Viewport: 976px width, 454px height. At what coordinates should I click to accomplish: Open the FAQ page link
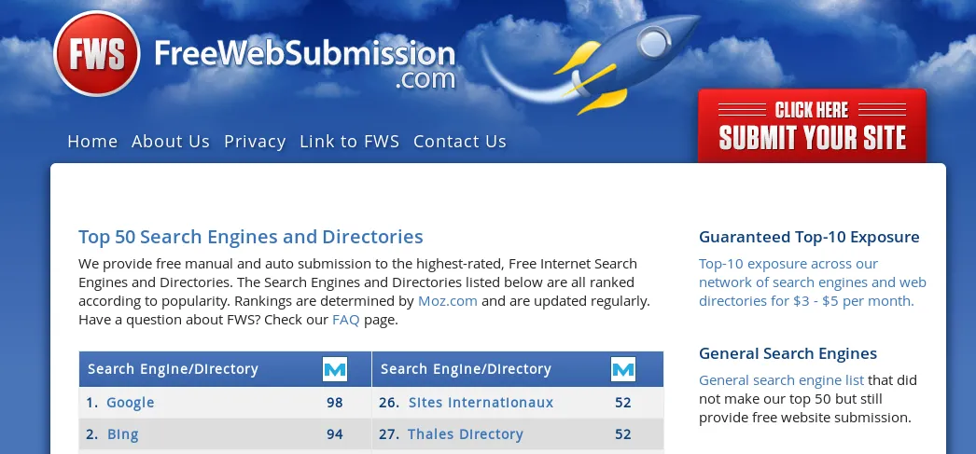click(346, 321)
